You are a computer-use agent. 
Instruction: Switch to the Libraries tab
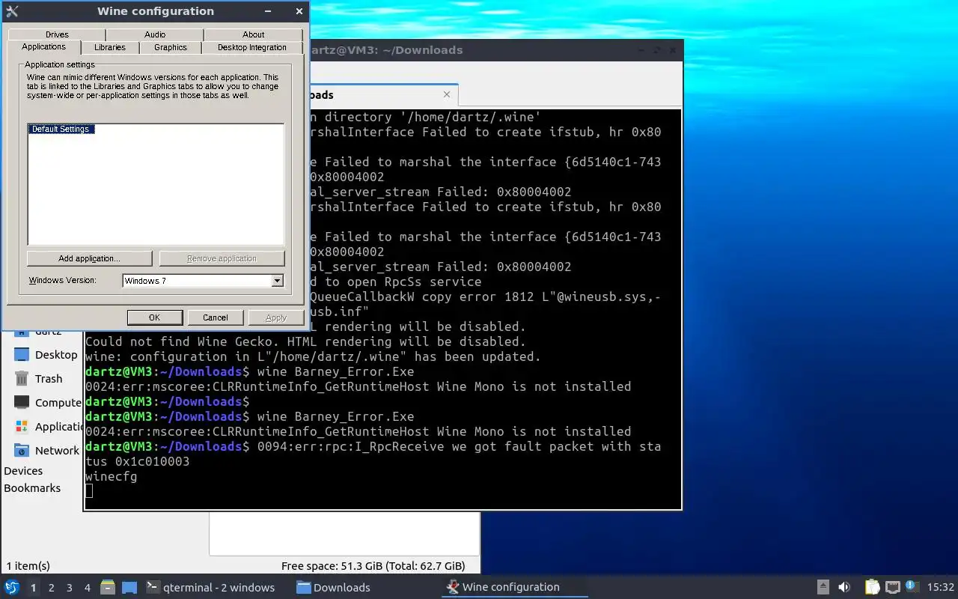[x=110, y=47]
